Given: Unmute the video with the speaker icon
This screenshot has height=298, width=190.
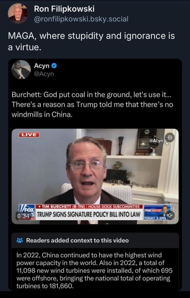Looking at the screenshot, I should point(169,215).
